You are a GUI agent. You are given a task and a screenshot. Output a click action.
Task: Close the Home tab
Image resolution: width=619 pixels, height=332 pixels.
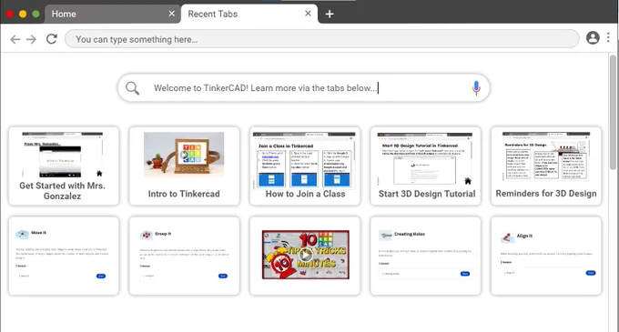click(x=172, y=14)
